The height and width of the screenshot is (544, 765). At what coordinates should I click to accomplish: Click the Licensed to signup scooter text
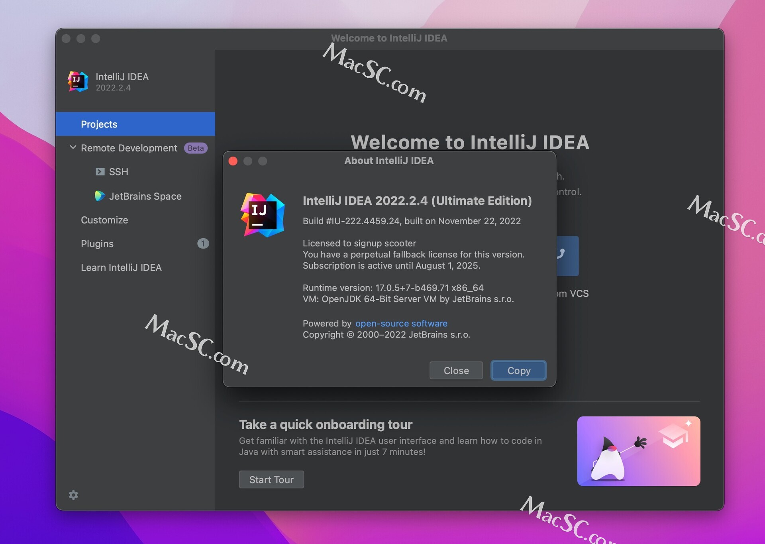point(359,243)
